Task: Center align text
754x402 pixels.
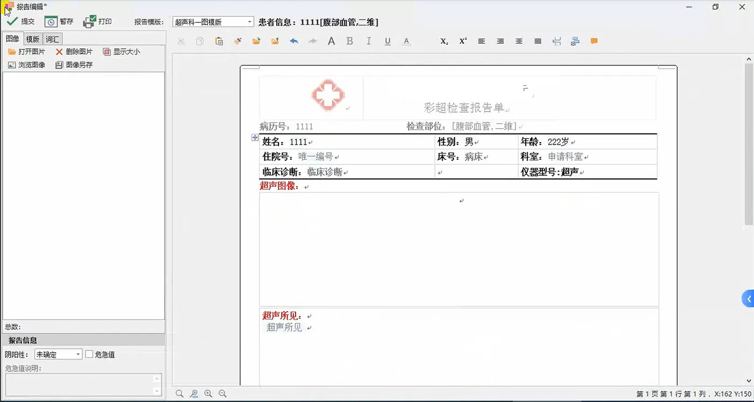Action: [x=519, y=41]
